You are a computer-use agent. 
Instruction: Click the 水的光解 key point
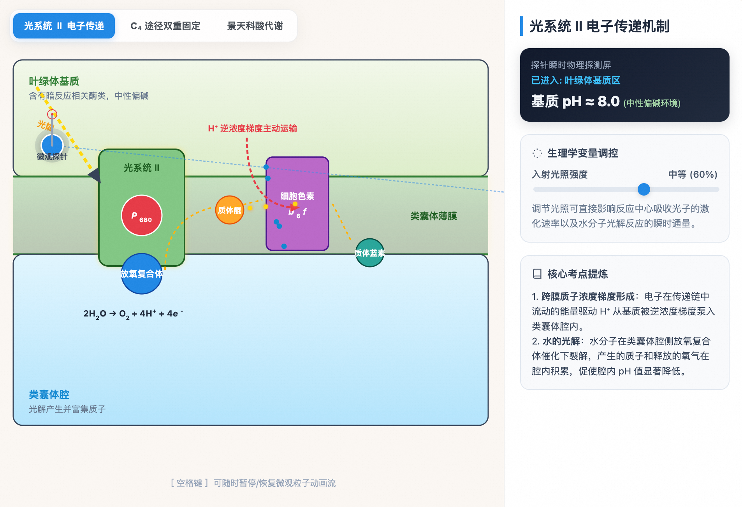point(561,341)
